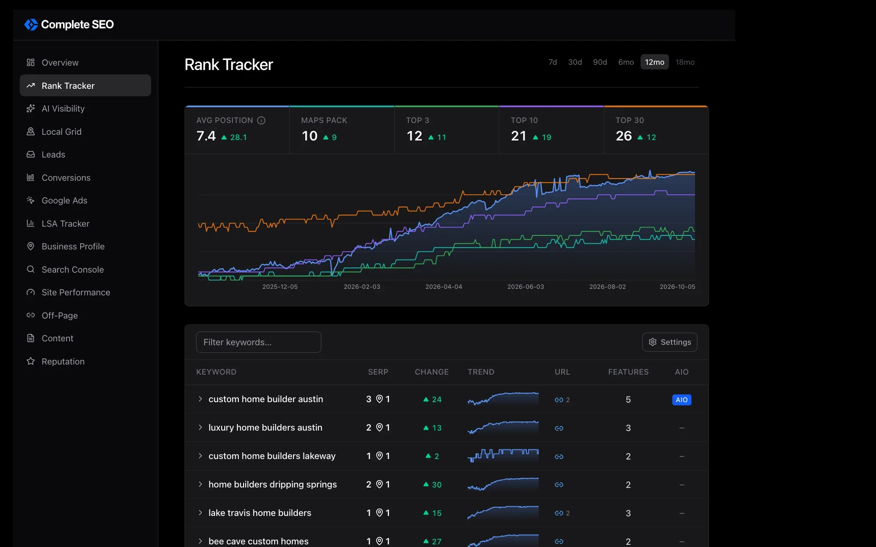Select the 12mo time range

pyautogui.click(x=654, y=62)
